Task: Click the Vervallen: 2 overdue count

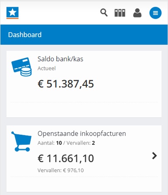Action: coord(81,143)
